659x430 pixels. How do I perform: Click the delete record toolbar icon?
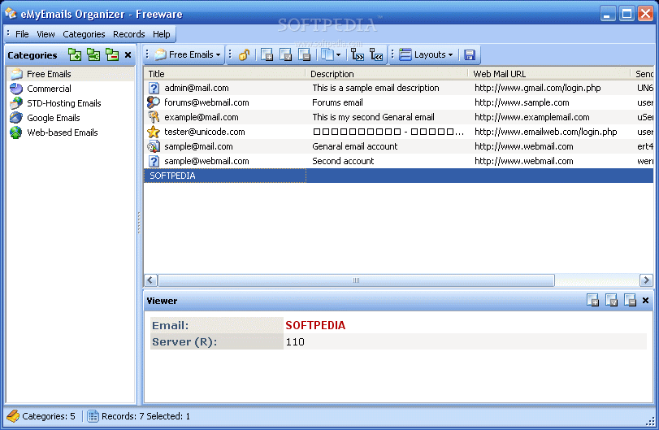point(304,54)
